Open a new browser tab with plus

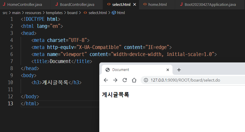coord(179,70)
